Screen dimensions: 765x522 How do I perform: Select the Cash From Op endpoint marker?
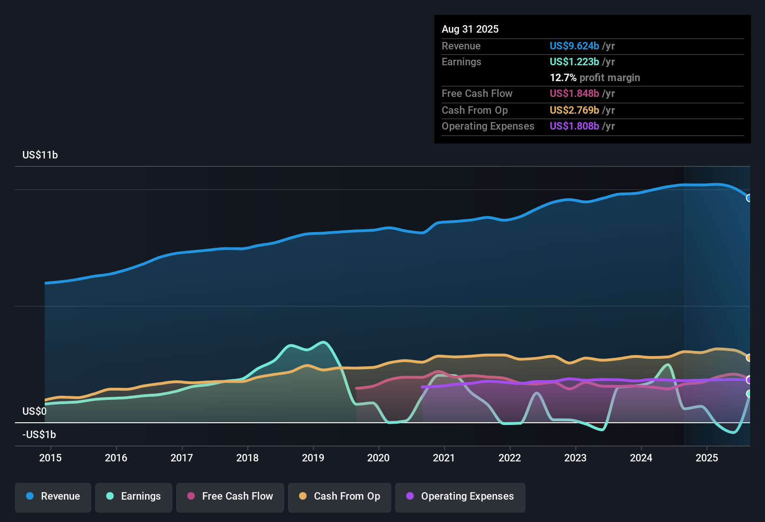[x=749, y=357]
